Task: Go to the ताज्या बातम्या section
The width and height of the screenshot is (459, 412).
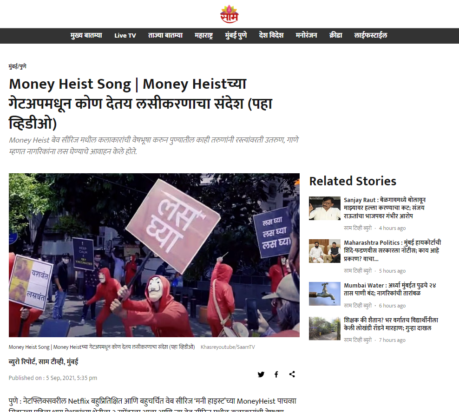Action: pos(165,35)
